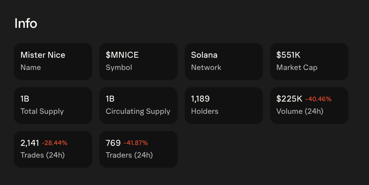The height and width of the screenshot is (185, 369).
Task: Click the Solana network value
Action: coord(204,55)
